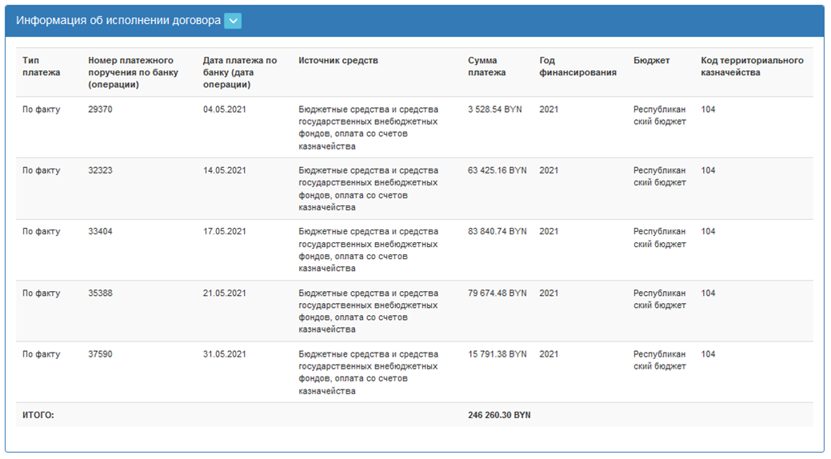The width and height of the screenshot is (831, 459).
Task: Select the 'Дата платежа по банку' column header
Action: coord(240,72)
